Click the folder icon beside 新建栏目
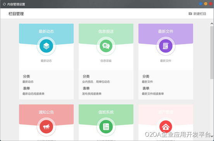 tap(190, 14)
